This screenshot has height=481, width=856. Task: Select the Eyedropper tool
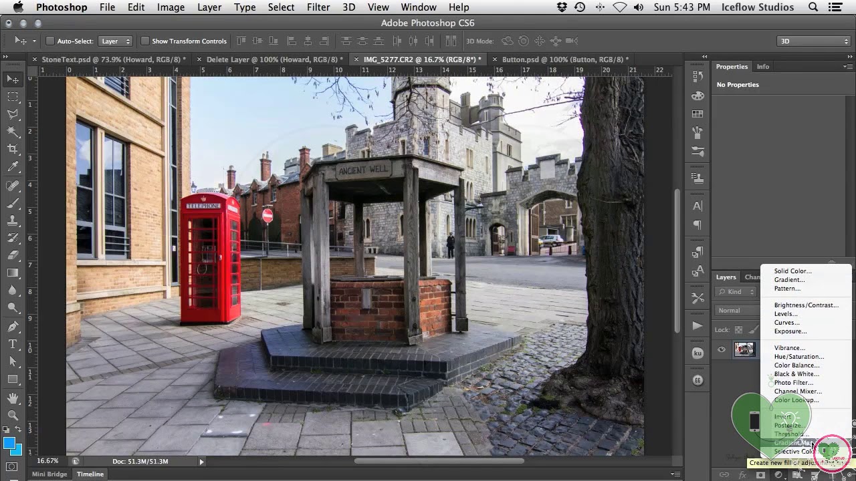13,167
